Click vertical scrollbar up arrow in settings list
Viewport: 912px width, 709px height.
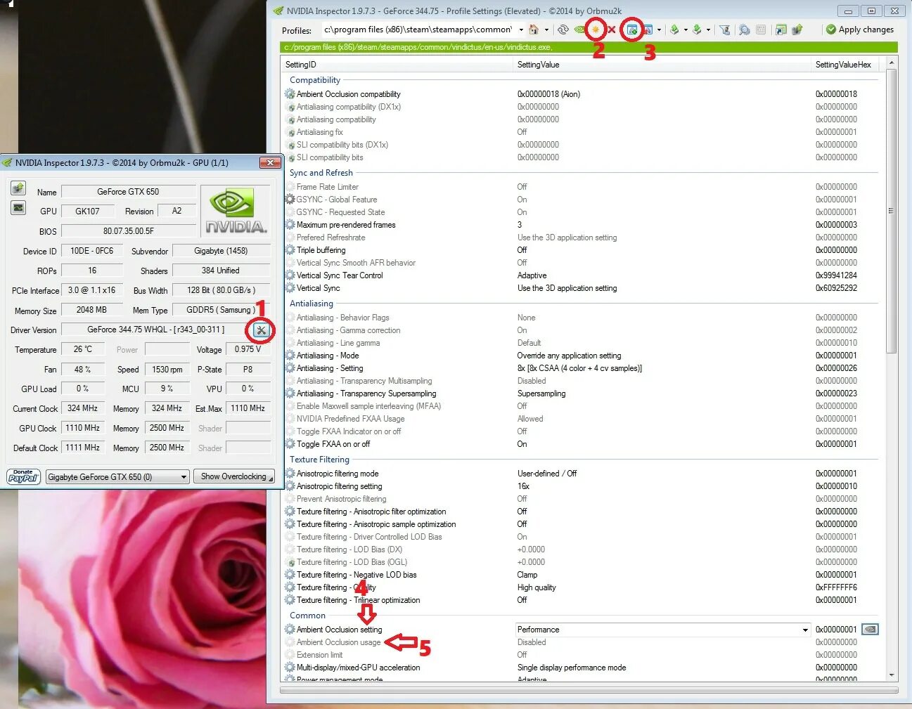coord(892,63)
